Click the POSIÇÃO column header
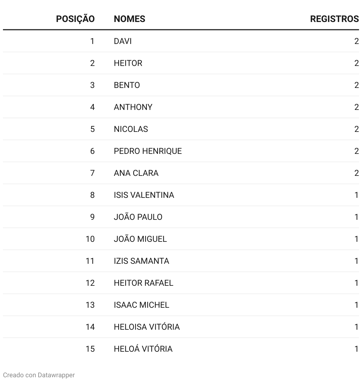 point(75,19)
